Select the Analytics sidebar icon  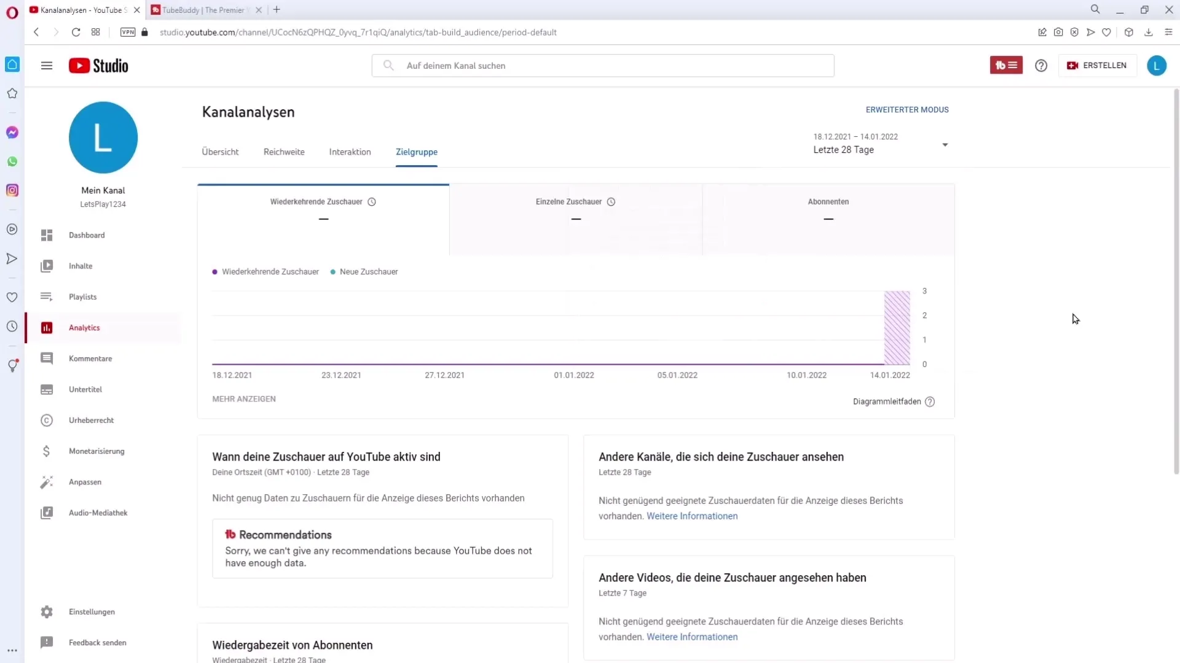click(x=46, y=327)
